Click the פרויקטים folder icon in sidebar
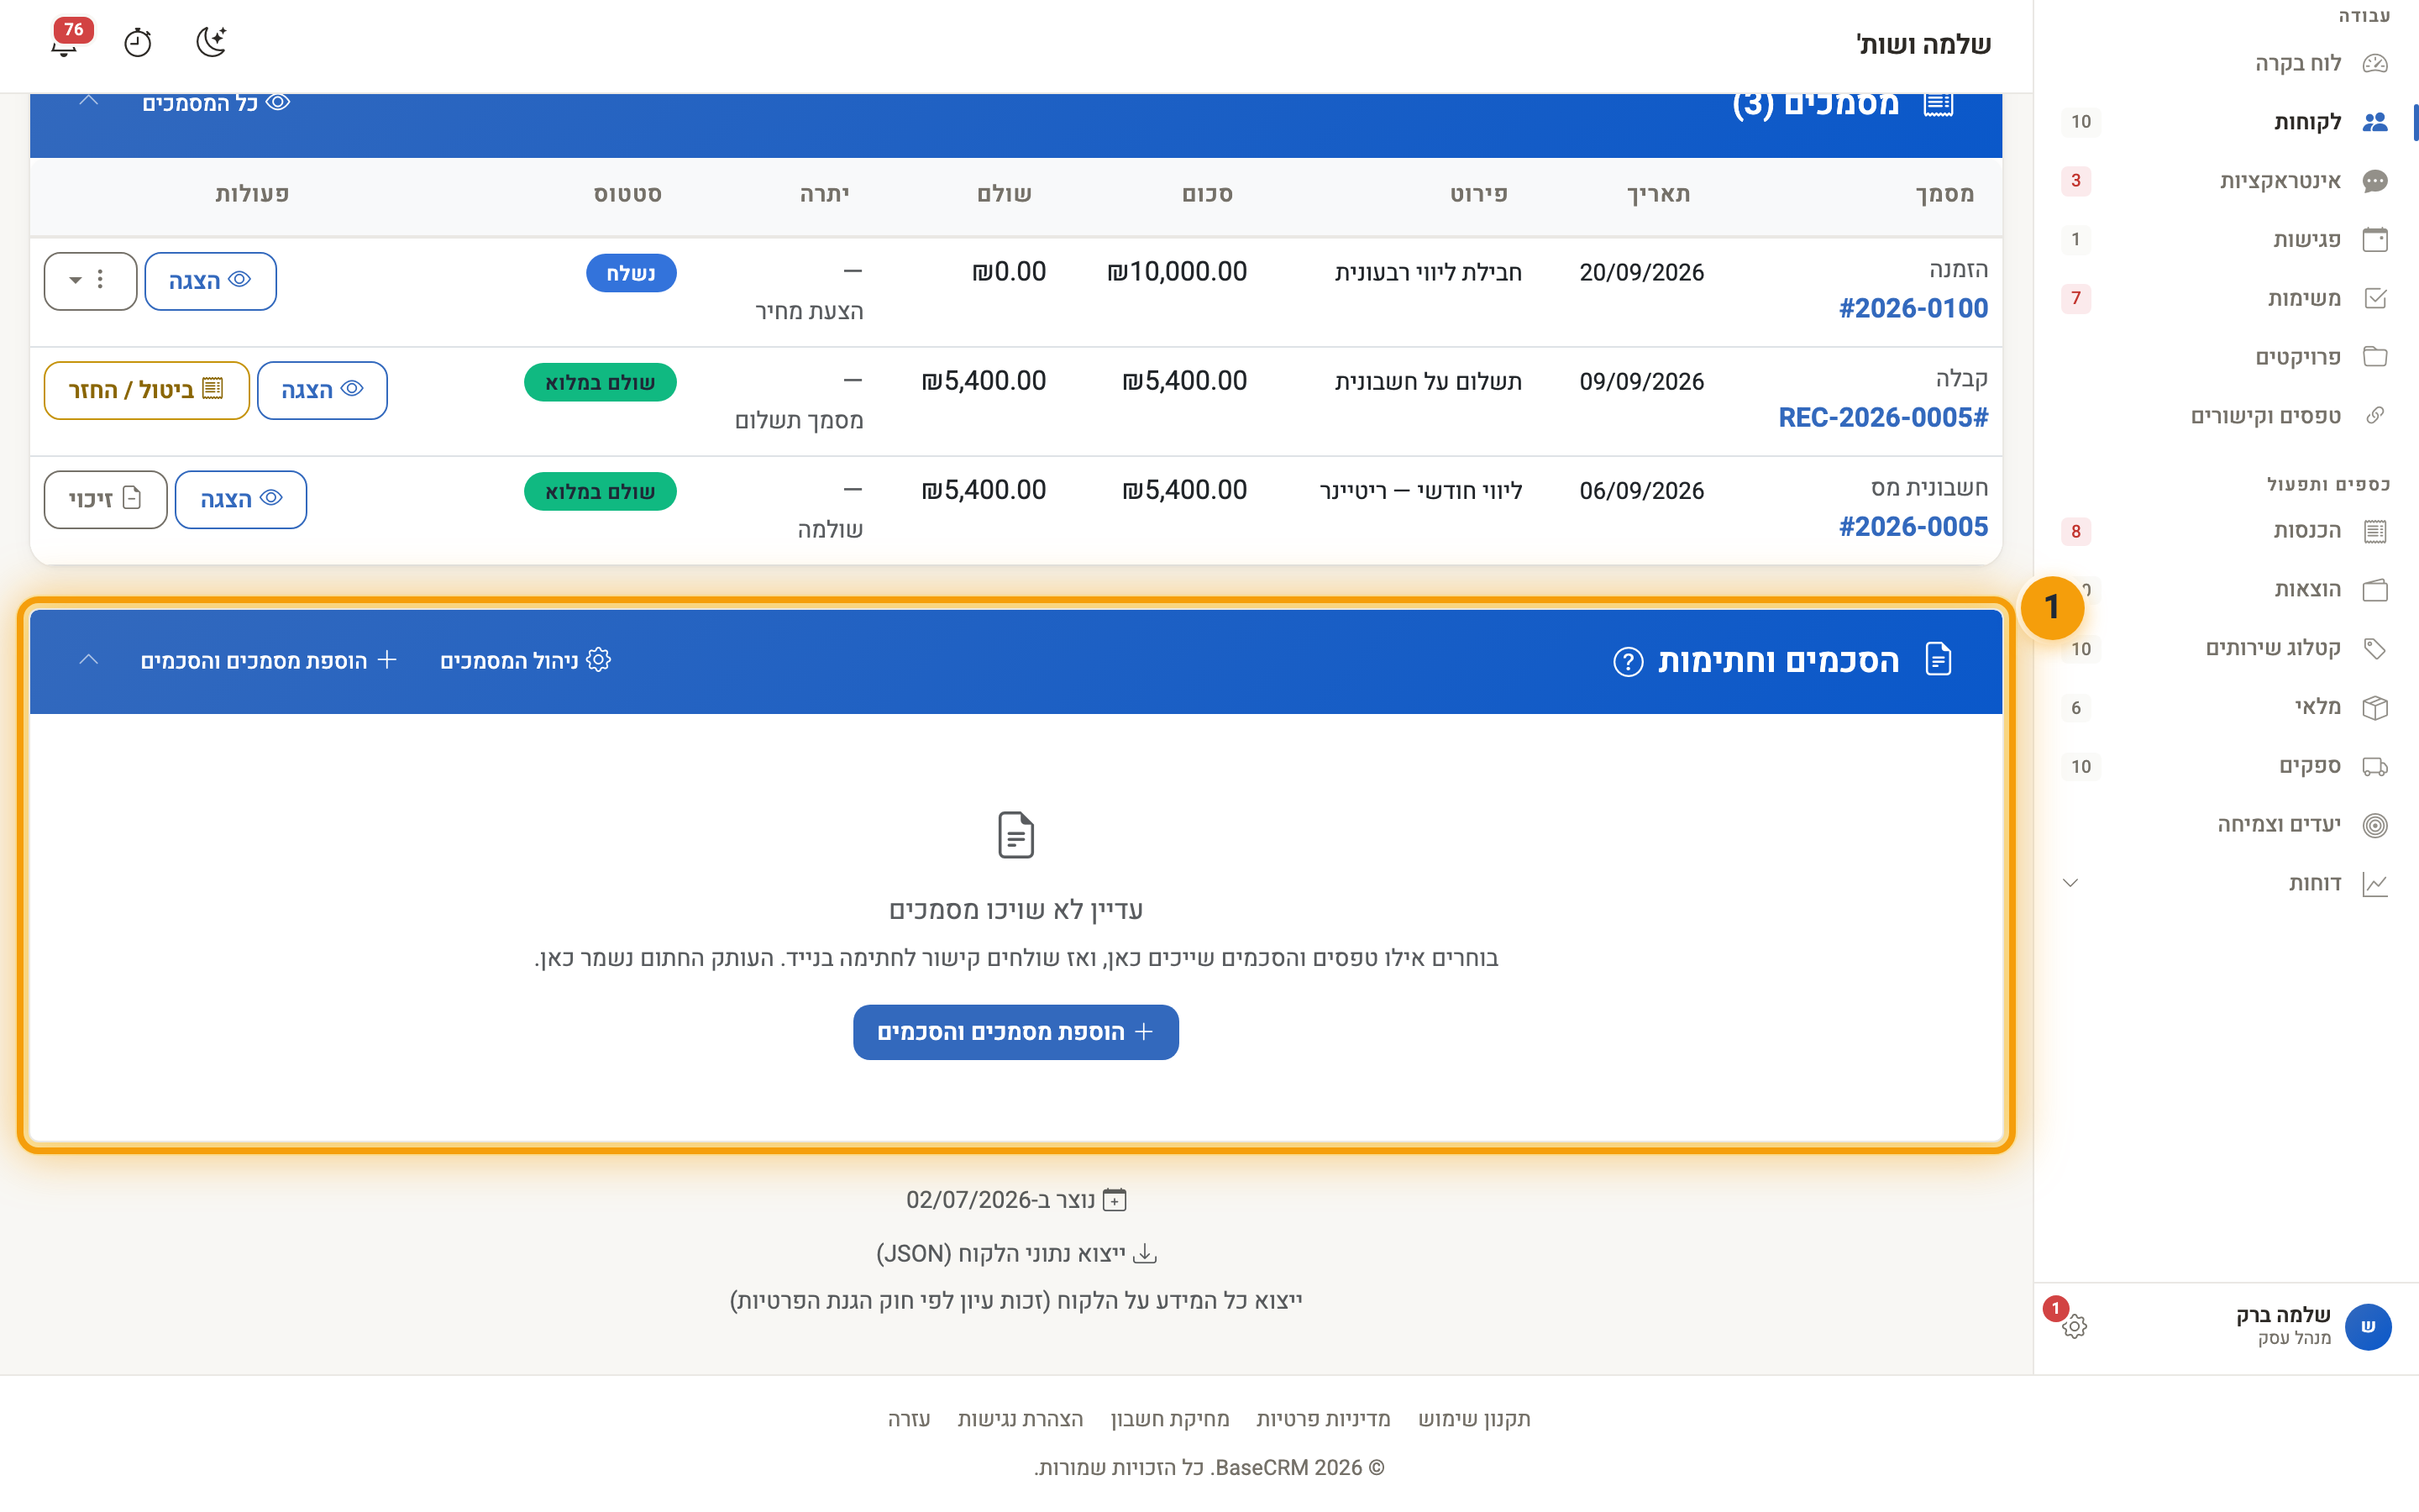2419x1512 pixels. coord(2375,357)
